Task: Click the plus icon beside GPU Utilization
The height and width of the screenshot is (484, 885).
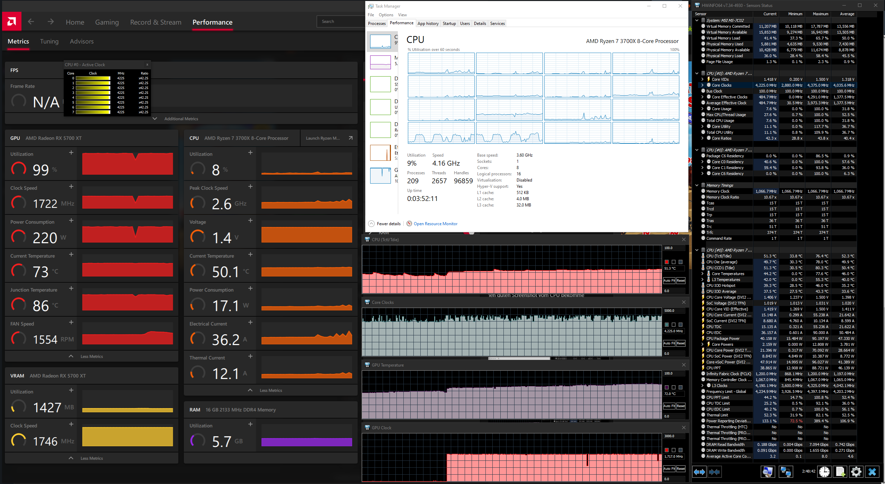Action: [71, 152]
